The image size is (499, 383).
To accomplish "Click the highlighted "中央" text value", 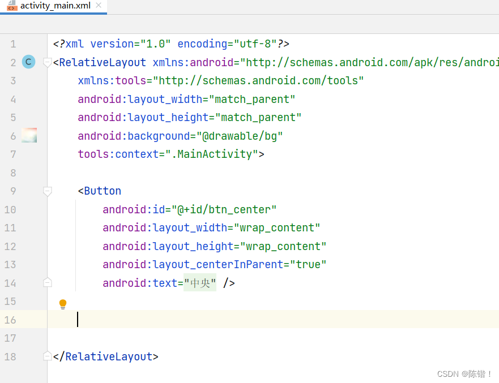I will coord(200,283).
